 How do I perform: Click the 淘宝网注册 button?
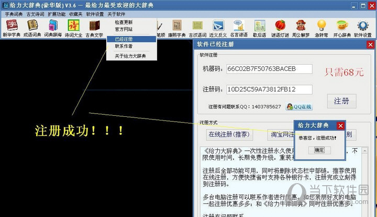point(281,135)
